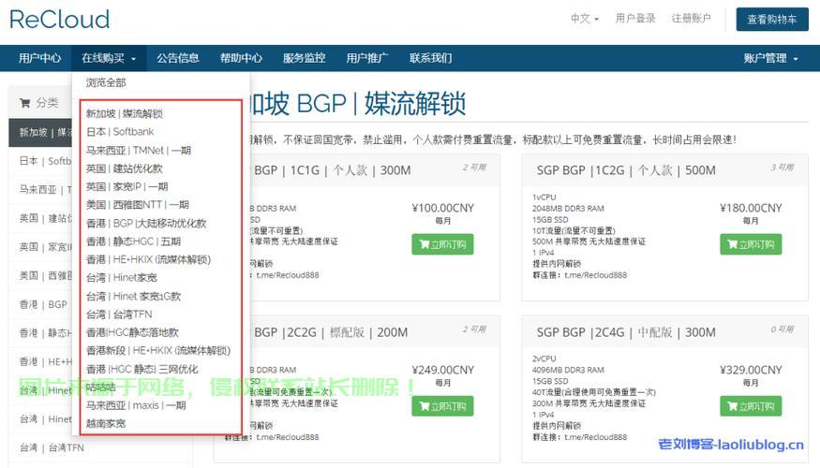This screenshot has height=468, width=820.
Task: Open 联系我们 nav item
Action: (431, 58)
